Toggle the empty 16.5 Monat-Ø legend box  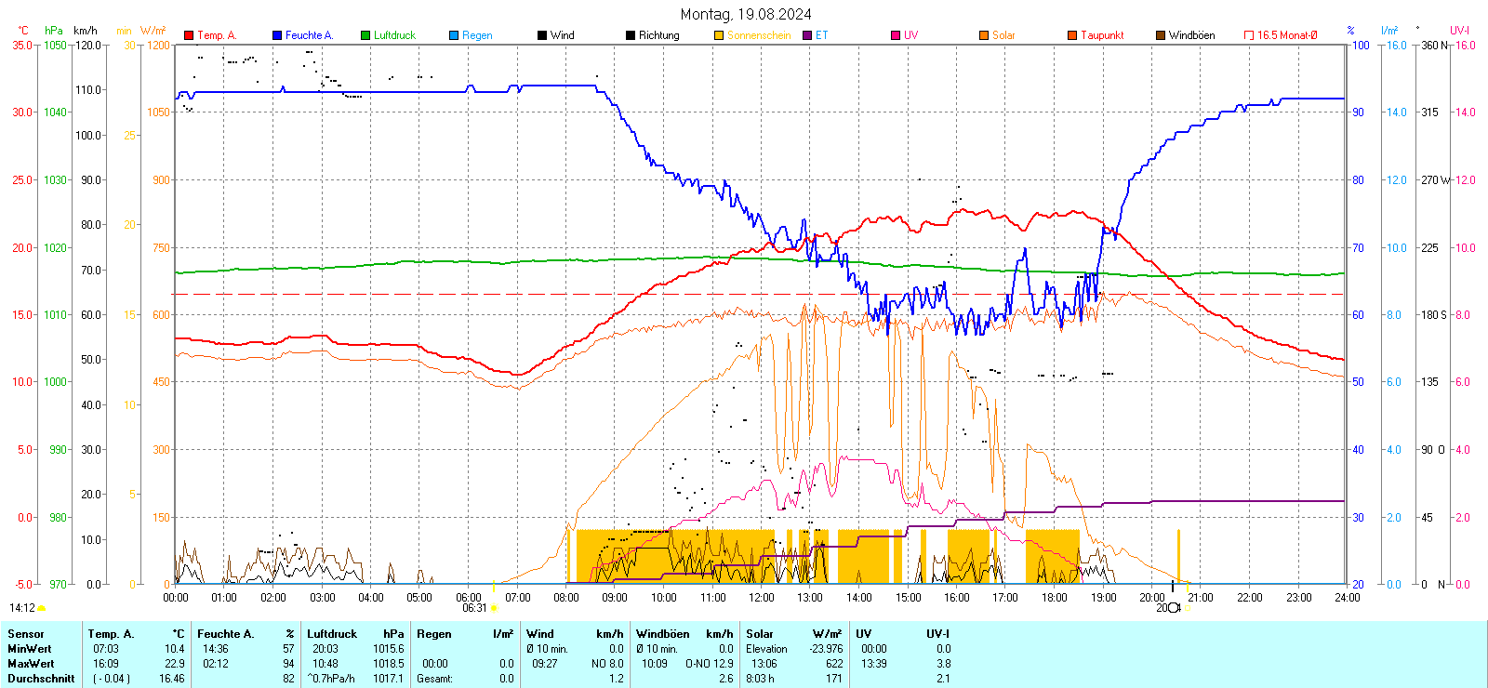[x=1249, y=35]
